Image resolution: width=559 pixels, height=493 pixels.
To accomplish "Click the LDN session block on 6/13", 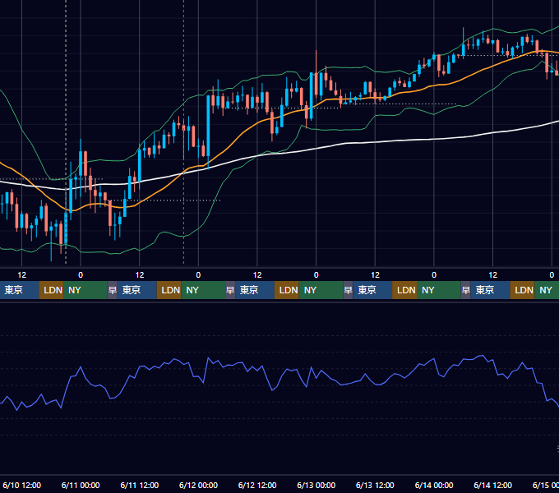I will coord(404,290).
